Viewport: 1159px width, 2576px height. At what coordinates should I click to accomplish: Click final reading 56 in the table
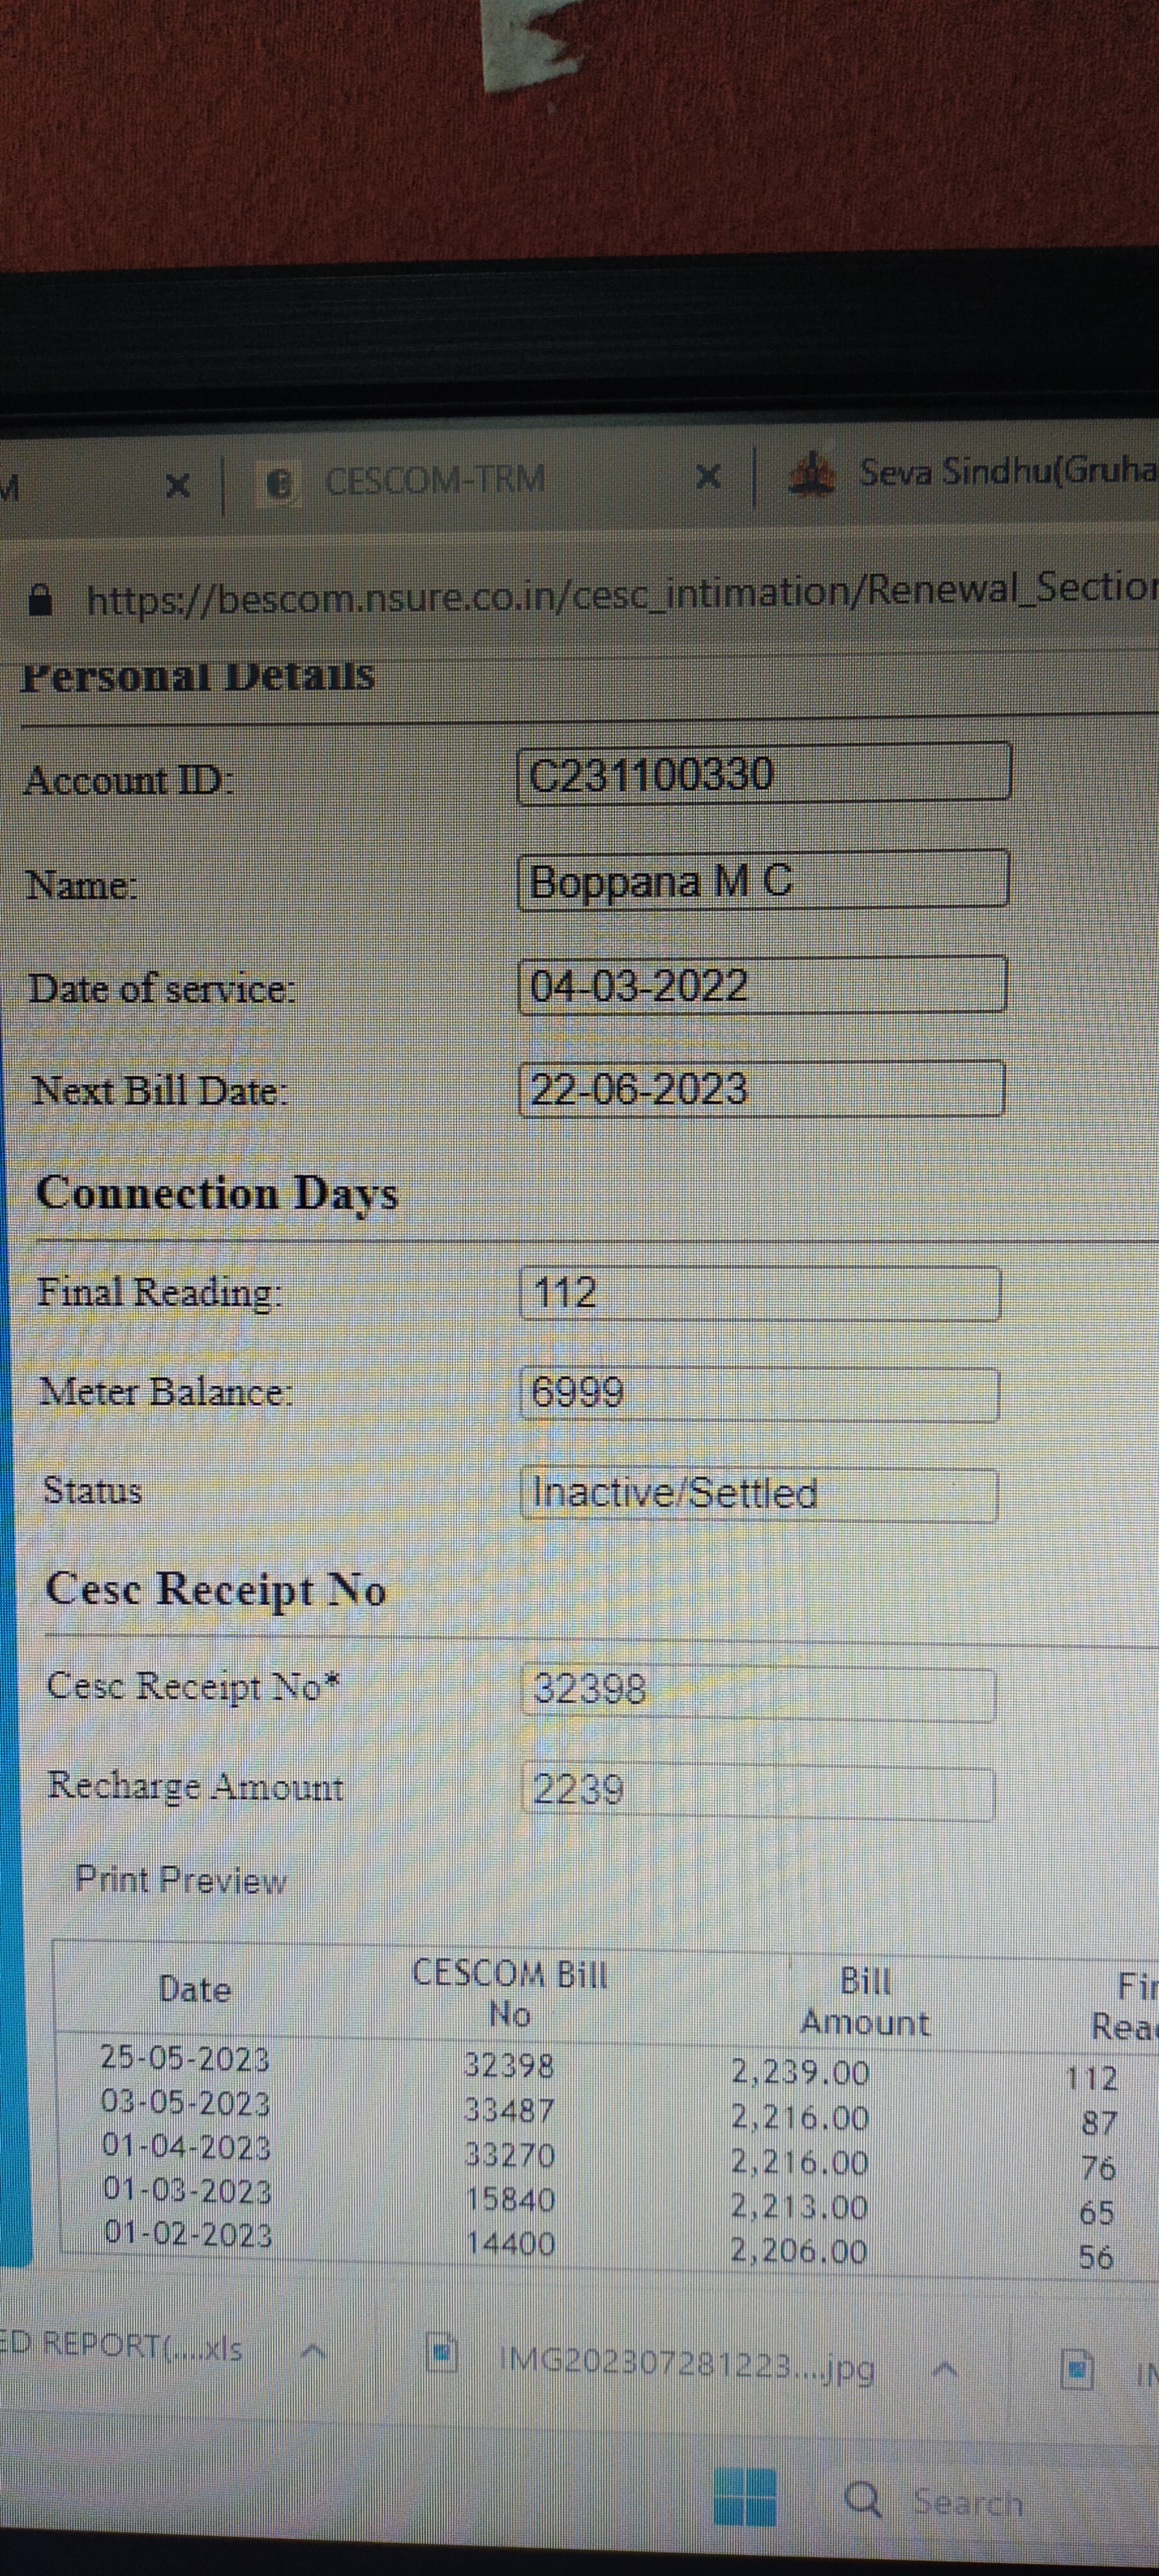pyautogui.click(x=1096, y=2258)
